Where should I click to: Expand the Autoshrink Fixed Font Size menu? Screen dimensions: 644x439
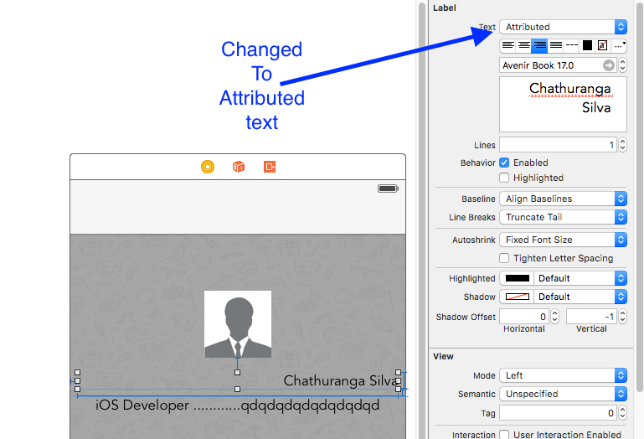(563, 240)
